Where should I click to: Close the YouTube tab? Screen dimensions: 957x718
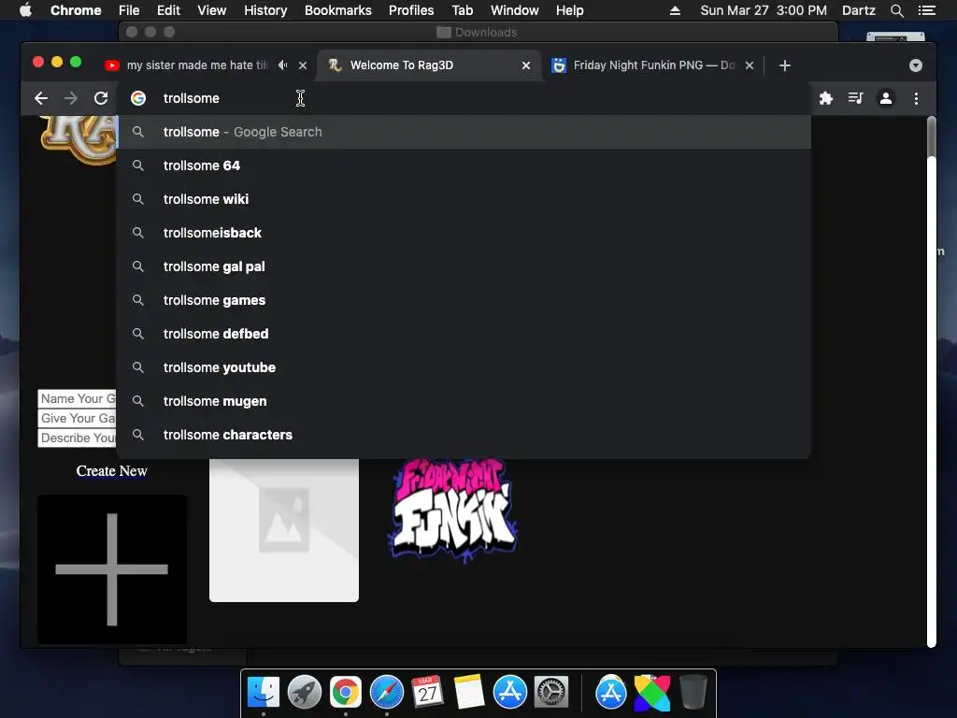point(303,65)
